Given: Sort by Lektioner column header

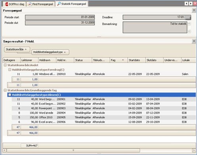Looking at the screenshot, I should tap(29, 60).
